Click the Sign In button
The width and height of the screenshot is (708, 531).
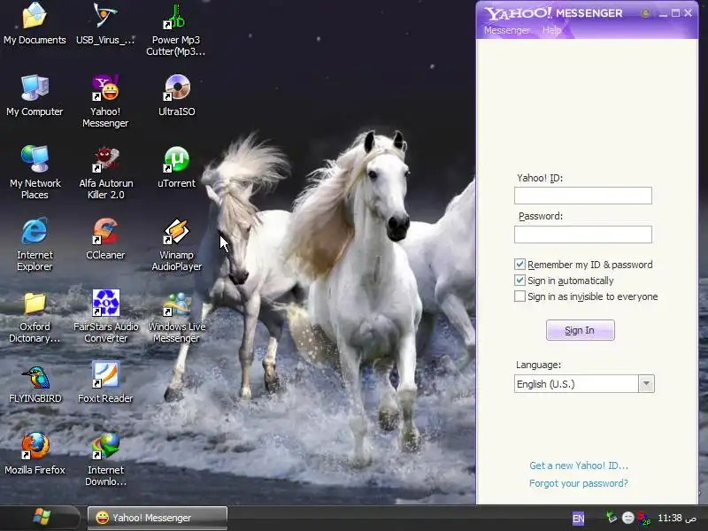pyautogui.click(x=581, y=330)
